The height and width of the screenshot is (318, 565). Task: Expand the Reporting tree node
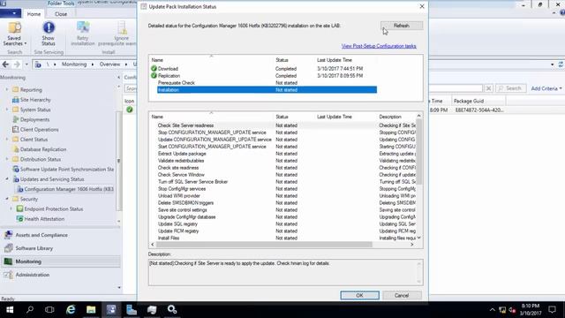coord(7,89)
